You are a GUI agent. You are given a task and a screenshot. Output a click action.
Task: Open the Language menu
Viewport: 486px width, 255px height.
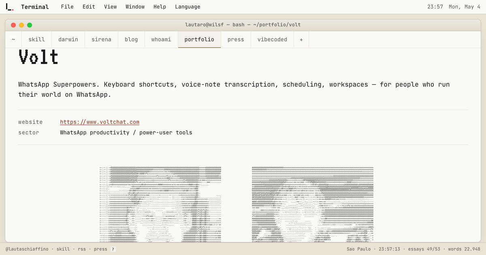pos(188,6)
